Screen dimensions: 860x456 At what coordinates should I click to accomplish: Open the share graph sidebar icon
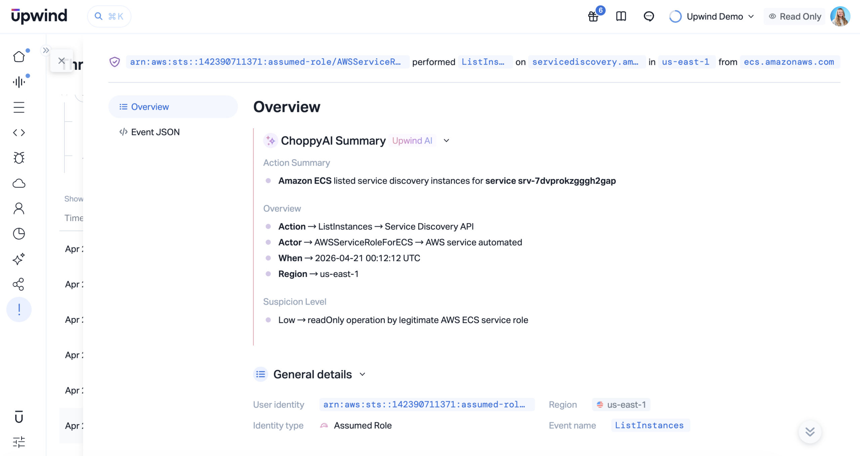click(x=19, y=284)
